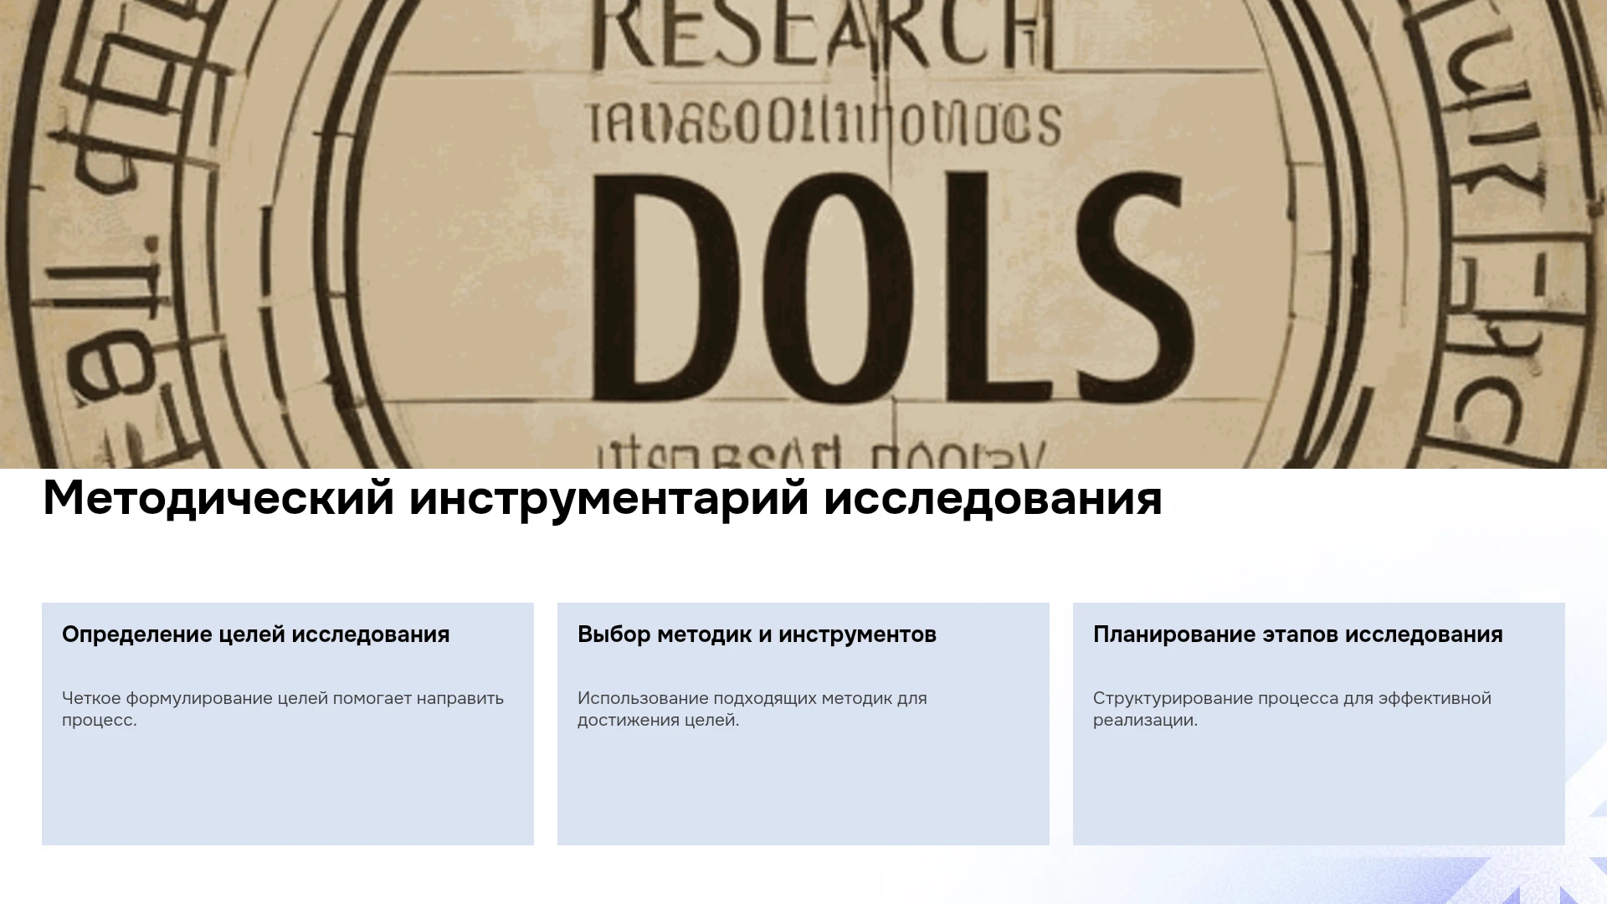Click the slide title 'Методический инструментарий исследования'
The image size is (1607, 904).
click(x=602, y=498)
